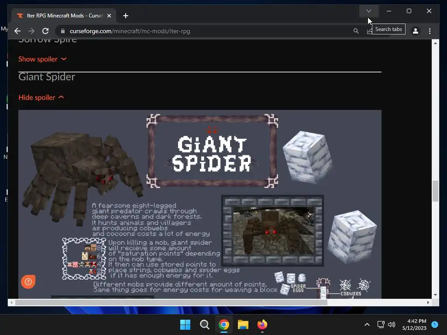The image size is (447, 335).
Task: Open the notification center badge
Action: coord(435,324)
